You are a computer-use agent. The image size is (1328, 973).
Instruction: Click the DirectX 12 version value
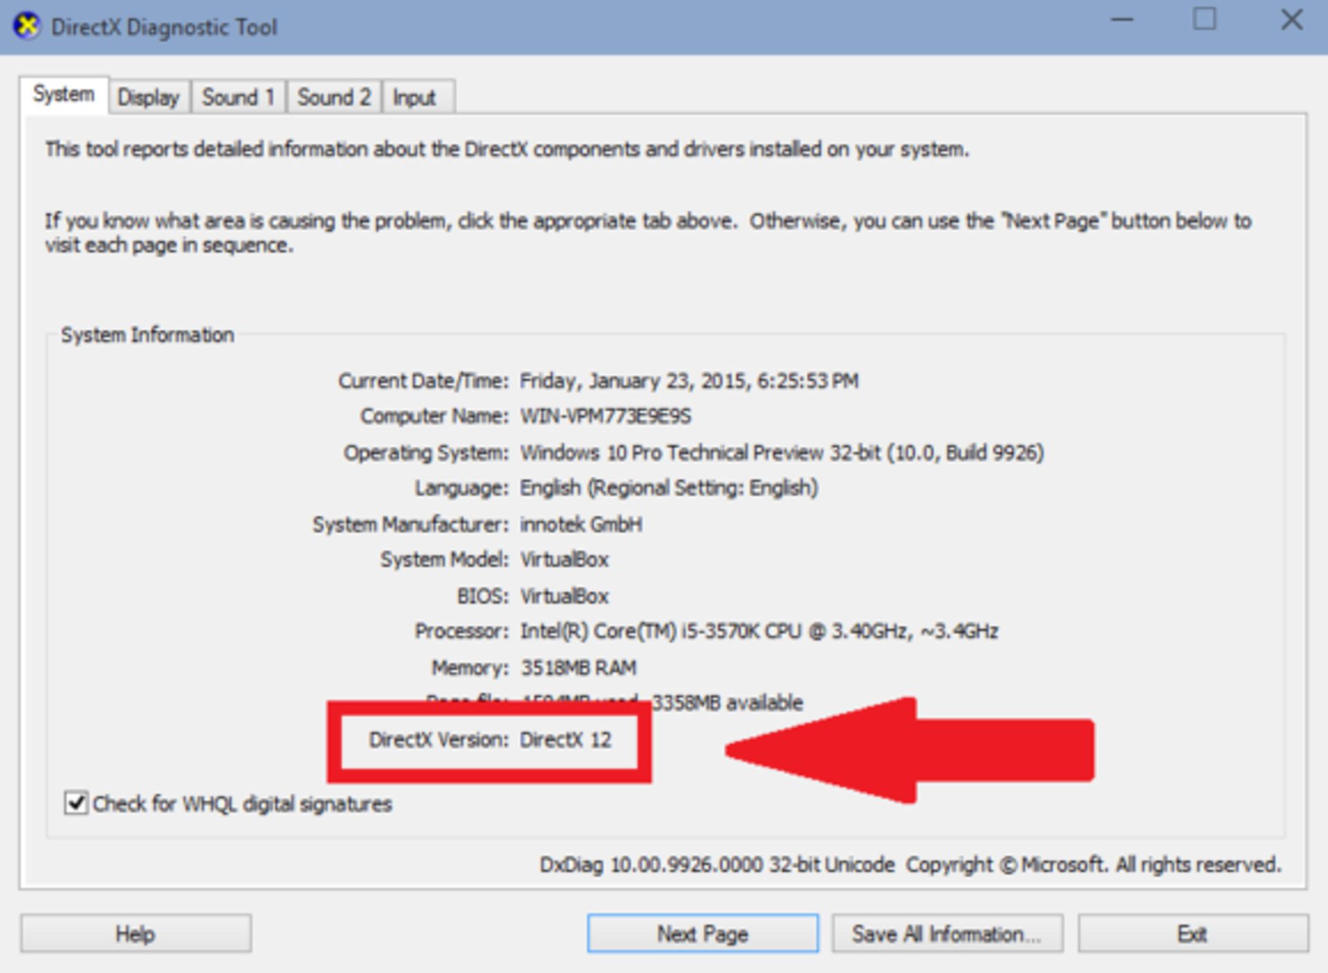point(566,740)
